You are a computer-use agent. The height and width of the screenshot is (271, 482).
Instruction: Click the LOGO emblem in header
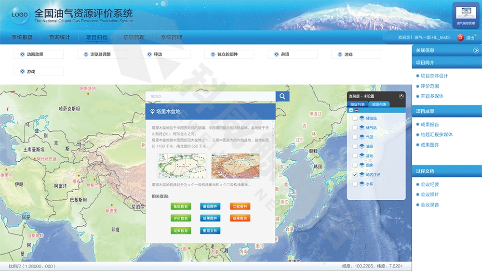(20, 15)
